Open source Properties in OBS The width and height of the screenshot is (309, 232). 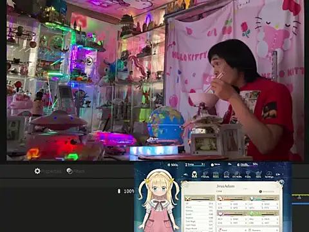[48, 171]
